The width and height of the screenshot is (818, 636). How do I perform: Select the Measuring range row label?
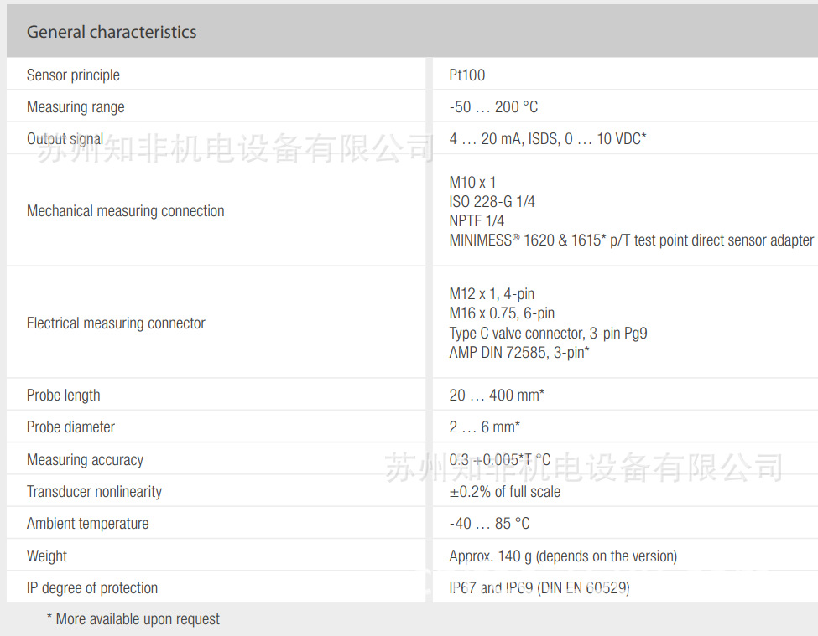pos(76,106)
